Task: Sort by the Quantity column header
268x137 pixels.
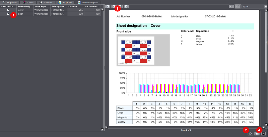Action: 72,6
